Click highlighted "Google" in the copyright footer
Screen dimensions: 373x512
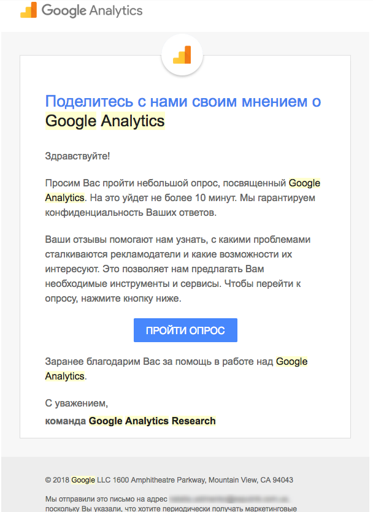83,480
